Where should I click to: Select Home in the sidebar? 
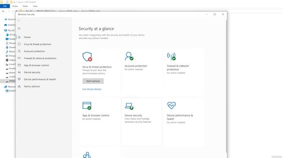click(27, 37)
